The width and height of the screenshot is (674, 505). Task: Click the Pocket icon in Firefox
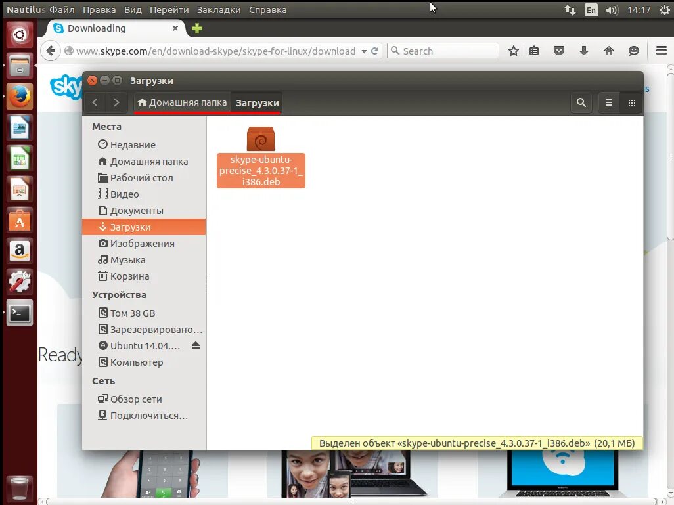coord(559,51)
